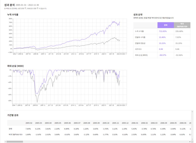The image size is (196, 143).
Task: Click the 최대 손실 (MDD) chart title
Action: 15,66
